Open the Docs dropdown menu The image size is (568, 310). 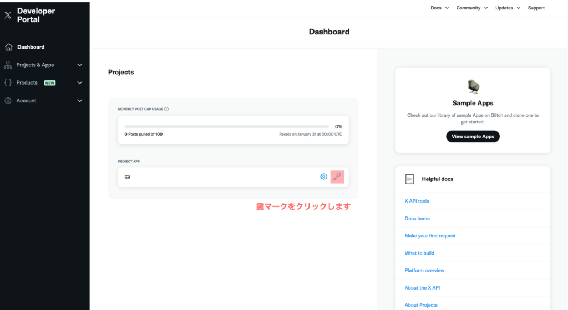439,8
